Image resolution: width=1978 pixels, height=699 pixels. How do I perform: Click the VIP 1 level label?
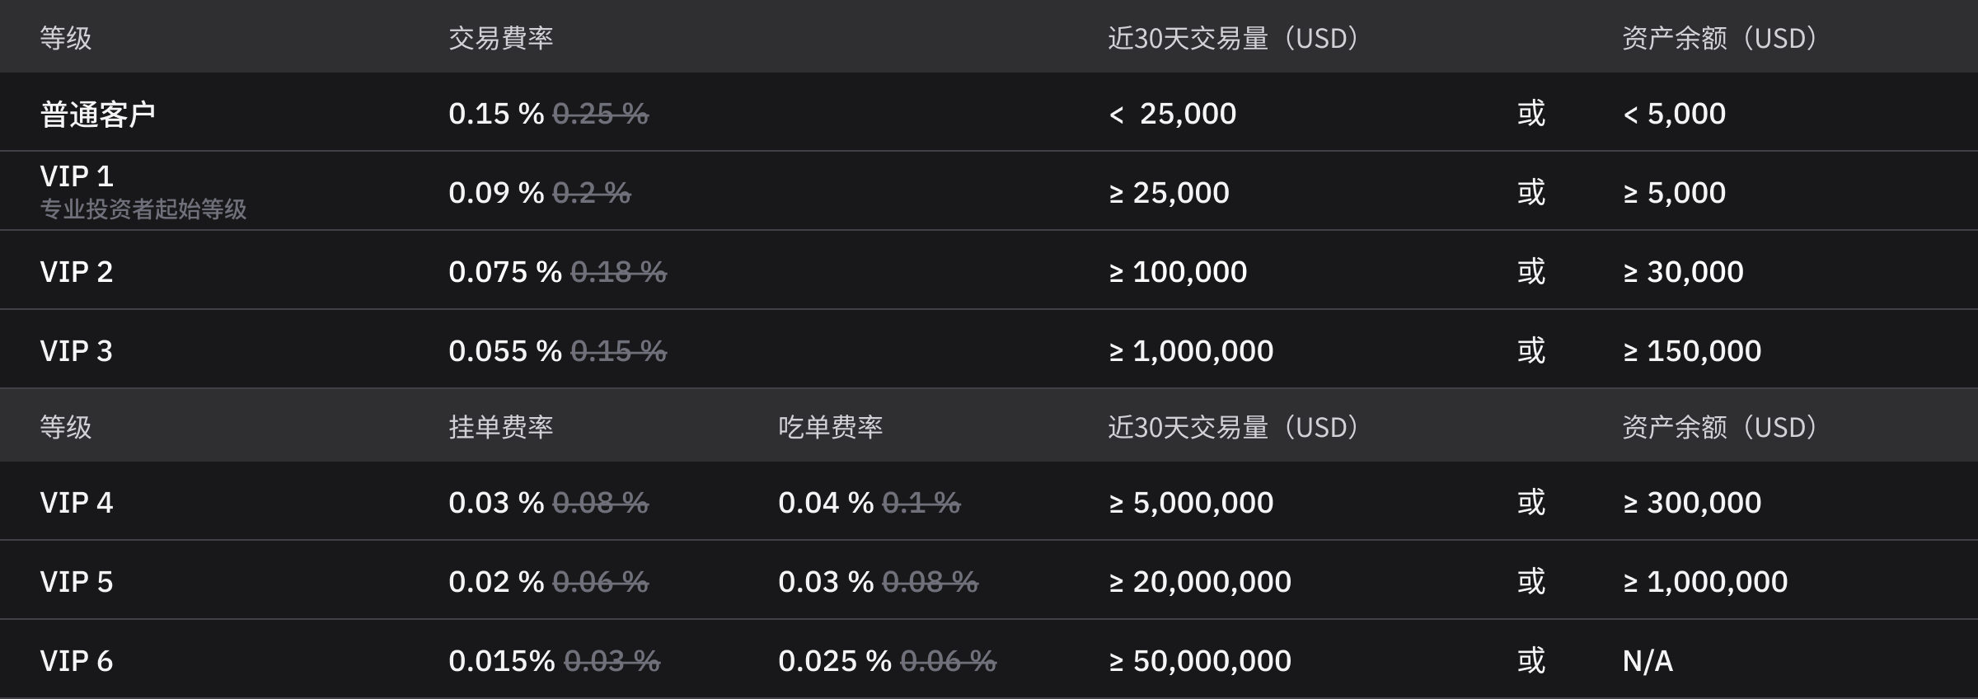pyautogui.click(x=77, y=176)
